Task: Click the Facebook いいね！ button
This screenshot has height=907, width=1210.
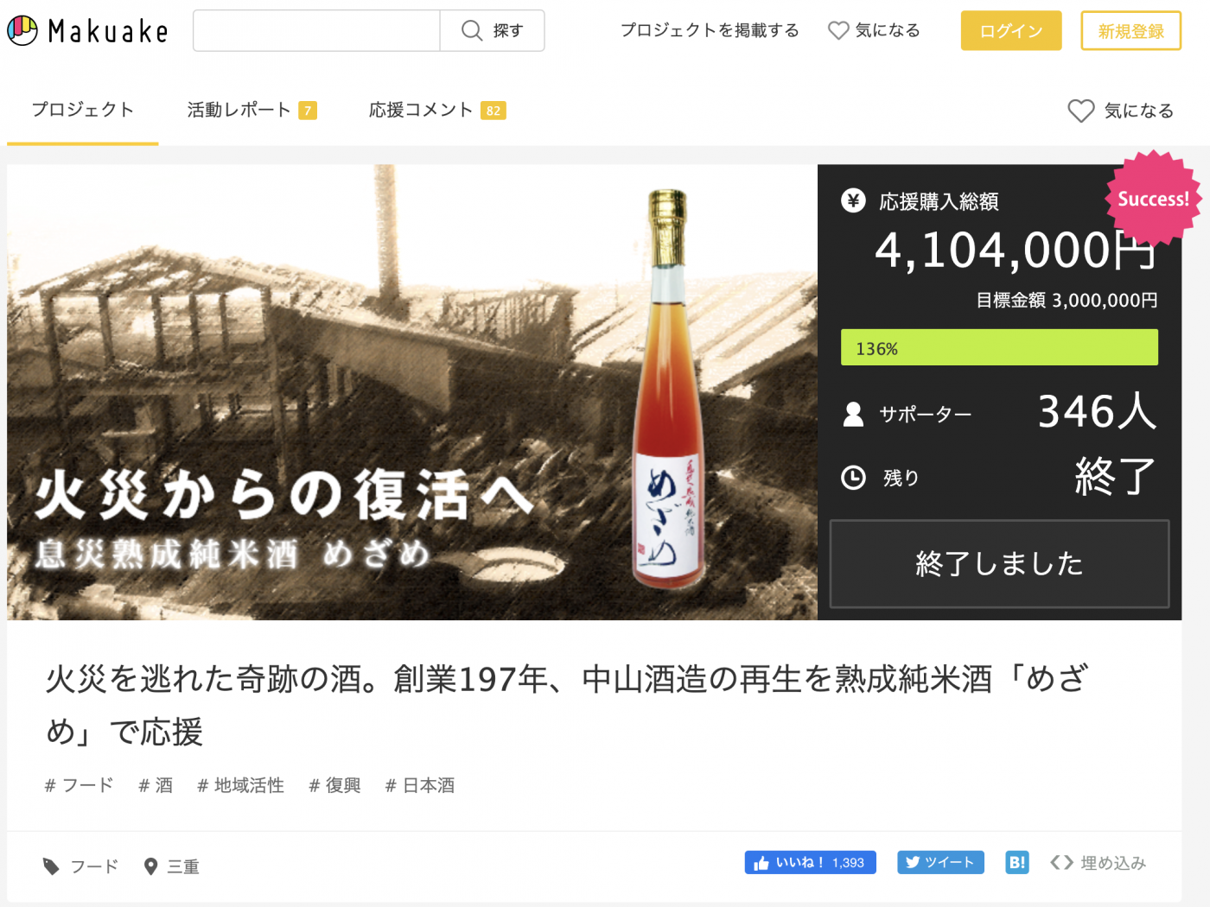Action: (x=810, y=863)
